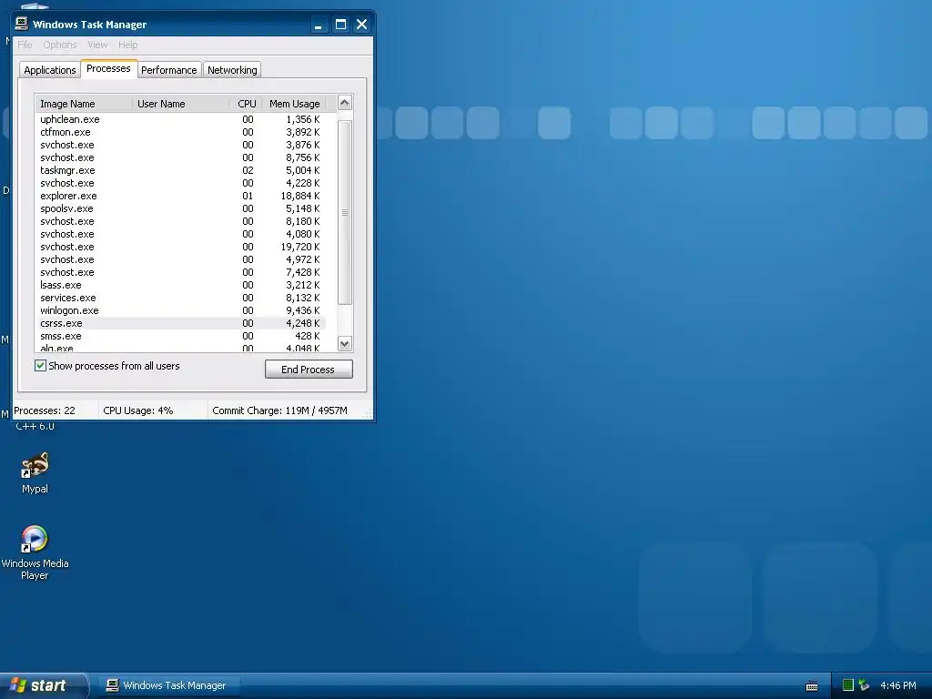Select the csrss.exe process row
This screenshot has height=699, width=932.
[x=180, y=323]
